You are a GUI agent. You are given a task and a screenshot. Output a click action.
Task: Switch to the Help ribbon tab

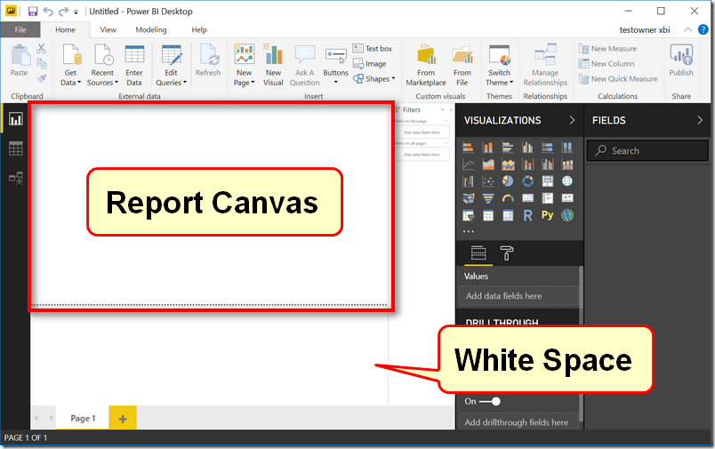click(199, 29)
